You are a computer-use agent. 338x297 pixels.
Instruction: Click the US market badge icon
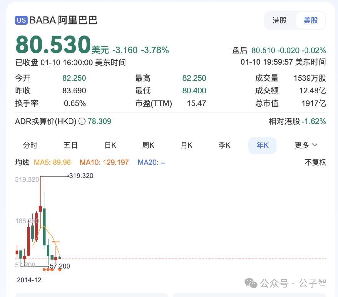21,20
